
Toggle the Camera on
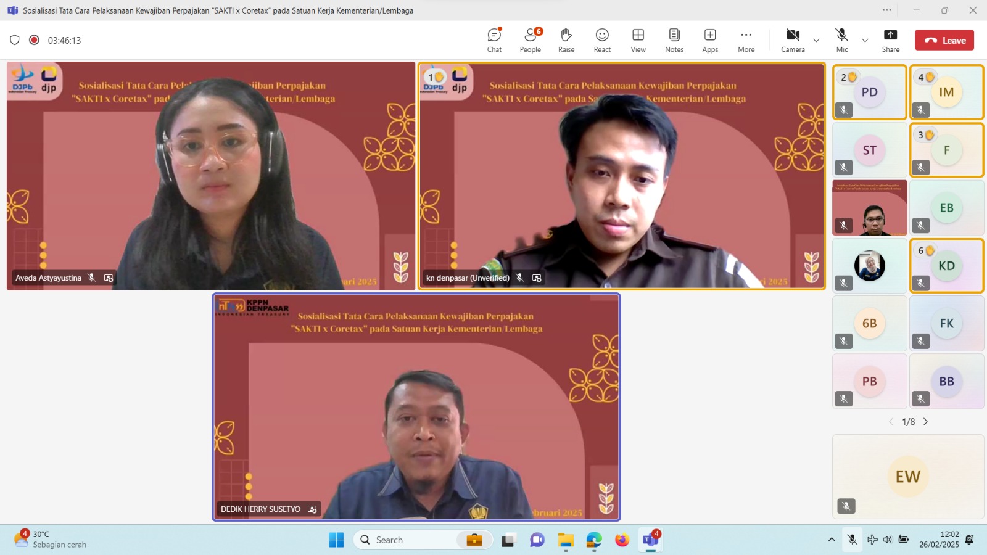[x=793, y=41]
